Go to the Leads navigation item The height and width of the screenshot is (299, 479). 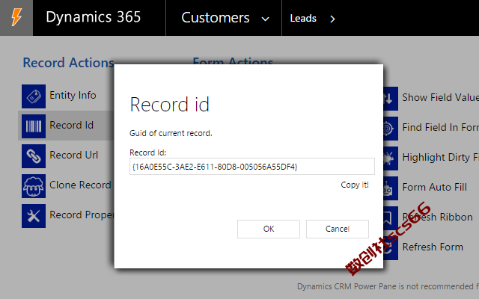click(303, 18)
